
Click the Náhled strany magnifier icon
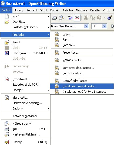(x=7, y=124)
